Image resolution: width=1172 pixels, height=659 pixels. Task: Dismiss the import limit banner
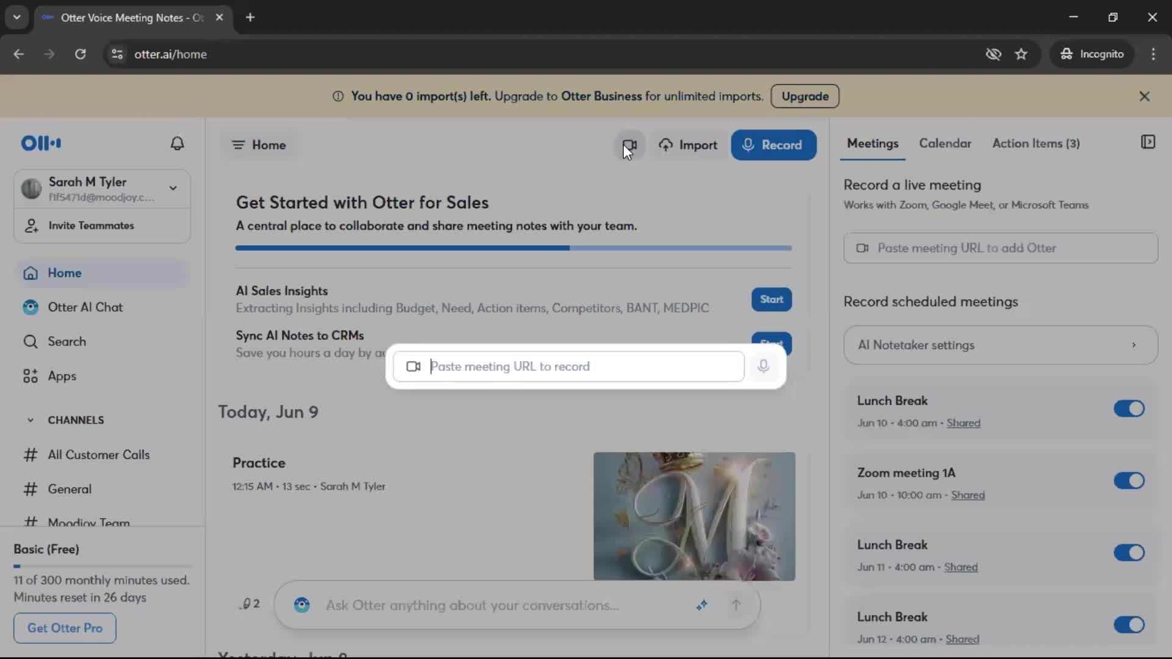1145,96
